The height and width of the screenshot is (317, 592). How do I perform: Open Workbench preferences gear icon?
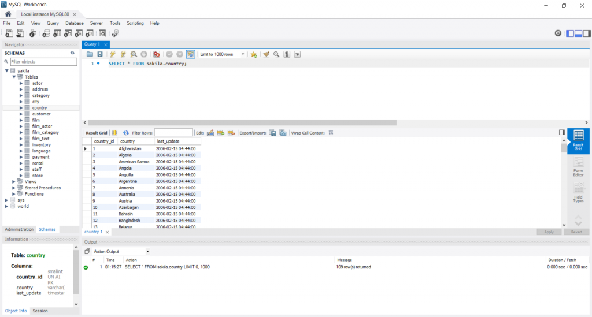click(558, 33)
